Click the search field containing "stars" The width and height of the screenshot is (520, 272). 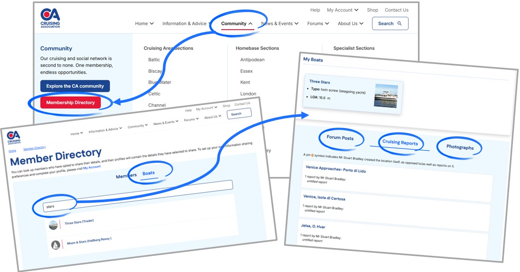(137, 196)
